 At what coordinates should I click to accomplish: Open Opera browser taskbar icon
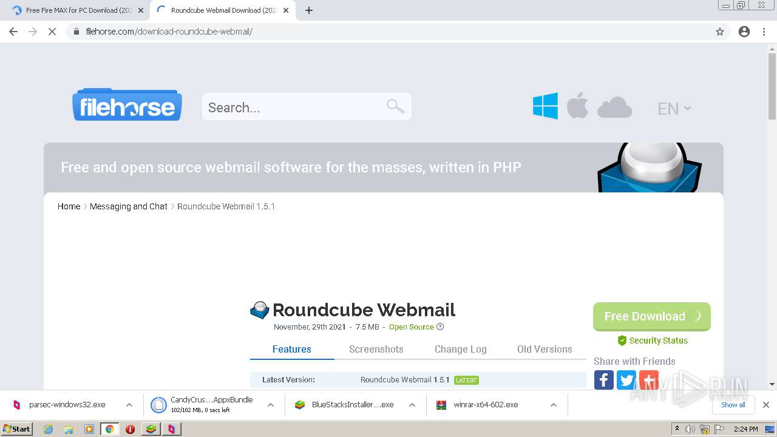click(x=130, y=429)
